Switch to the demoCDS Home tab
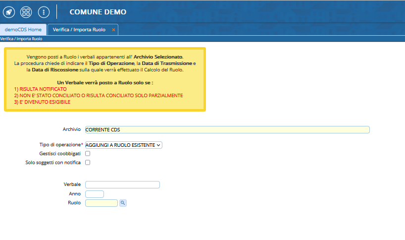This screenshot has height=240, width=405. click(x=23, y=30)
